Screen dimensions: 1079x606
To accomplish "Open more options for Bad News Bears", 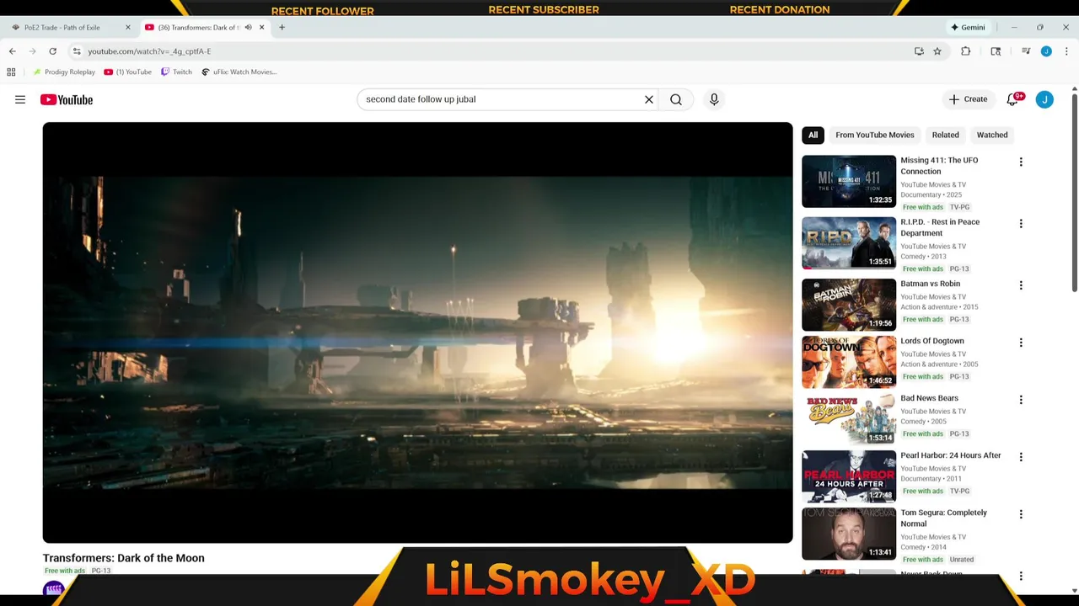I will click(x=1021, y=400).
